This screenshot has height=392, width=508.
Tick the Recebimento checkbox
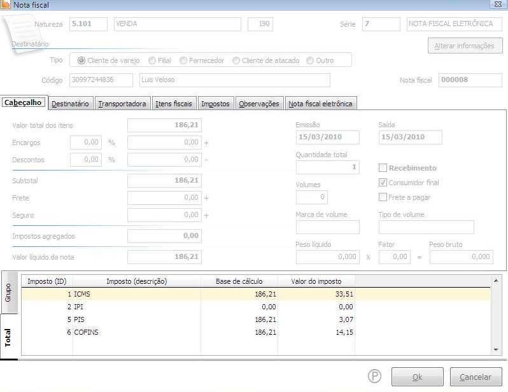coord(383,168)
